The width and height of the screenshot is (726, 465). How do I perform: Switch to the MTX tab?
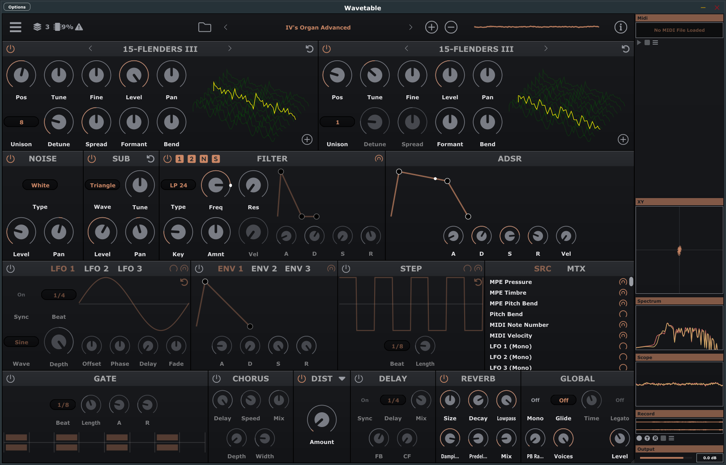pos(576,269)
